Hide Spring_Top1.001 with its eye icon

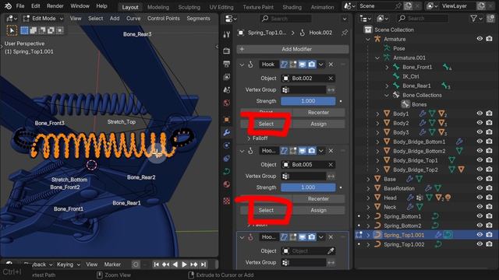[x=480, y=235]
